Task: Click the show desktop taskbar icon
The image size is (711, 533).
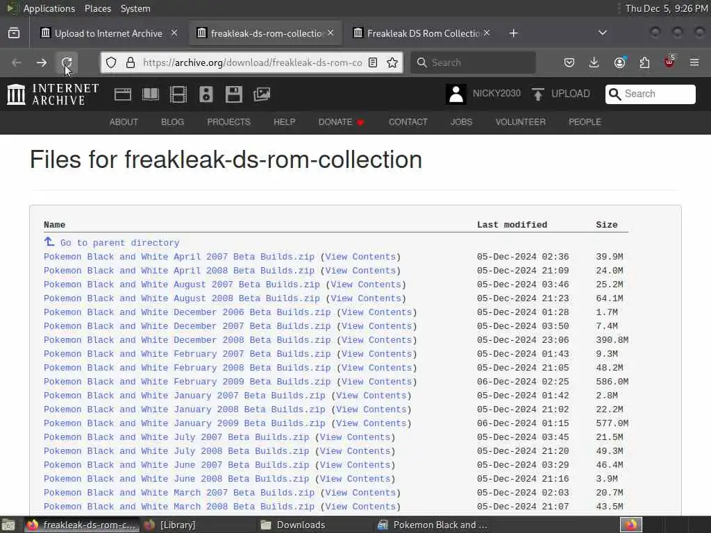Action: pos(8,525)
